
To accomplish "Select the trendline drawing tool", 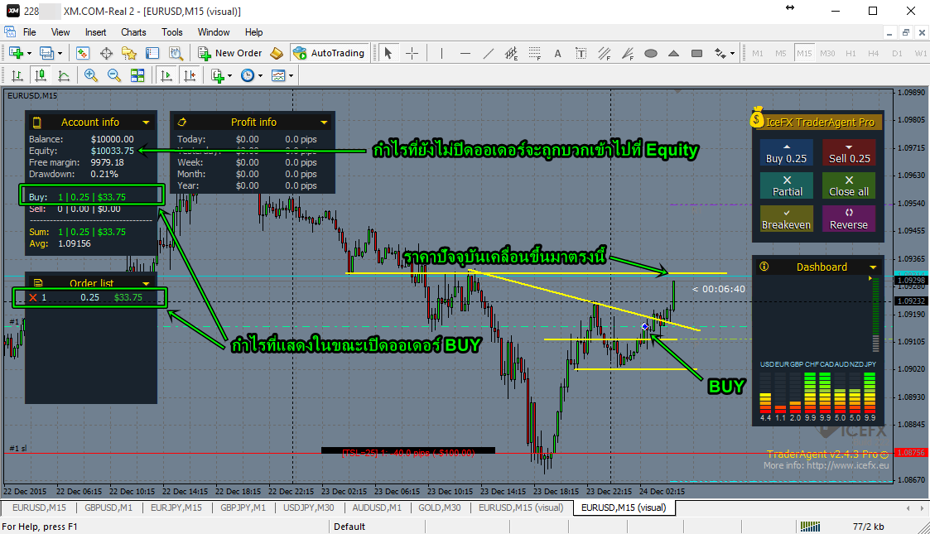I will (488, 53).
